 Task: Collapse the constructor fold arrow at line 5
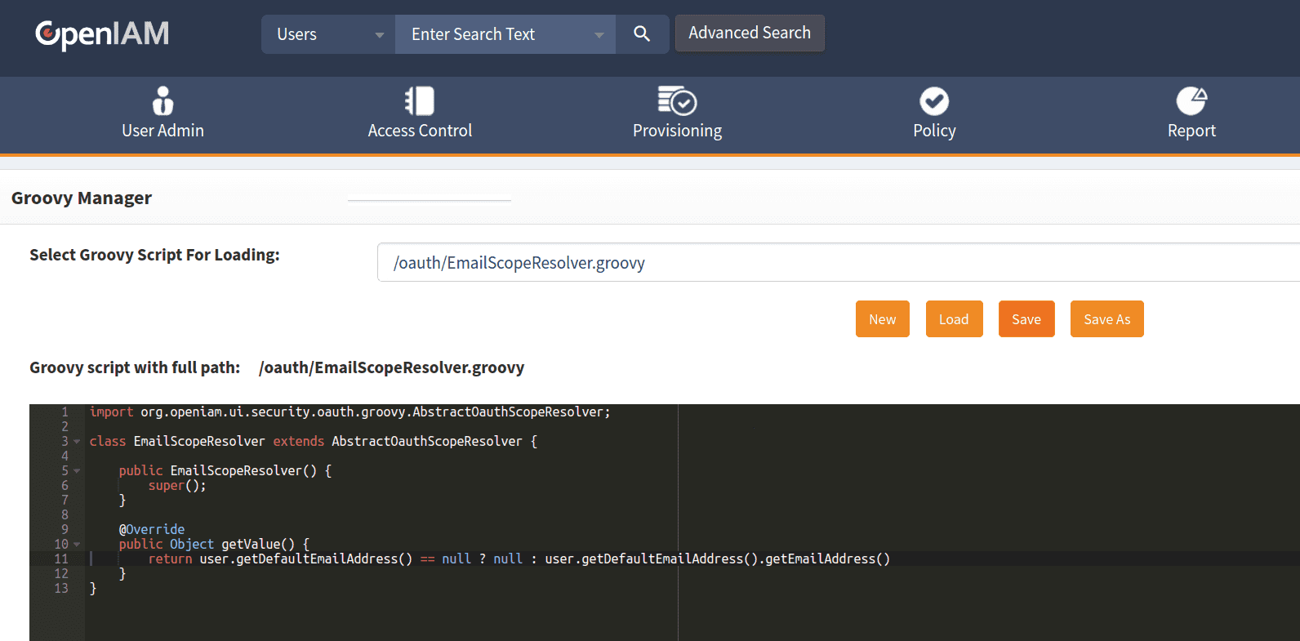point(77,471)
